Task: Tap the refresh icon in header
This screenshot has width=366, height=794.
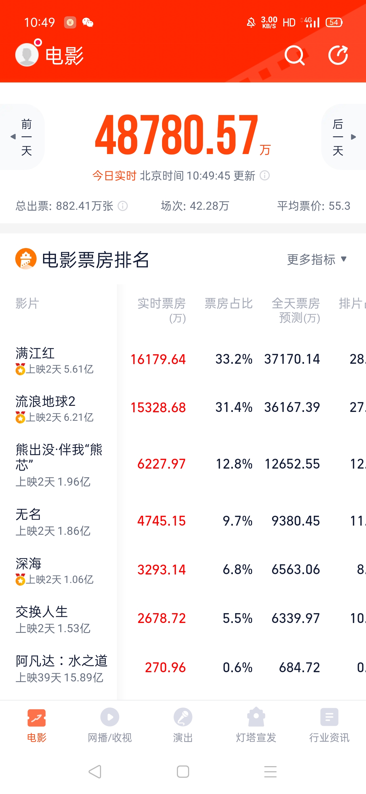Action: 338,55
